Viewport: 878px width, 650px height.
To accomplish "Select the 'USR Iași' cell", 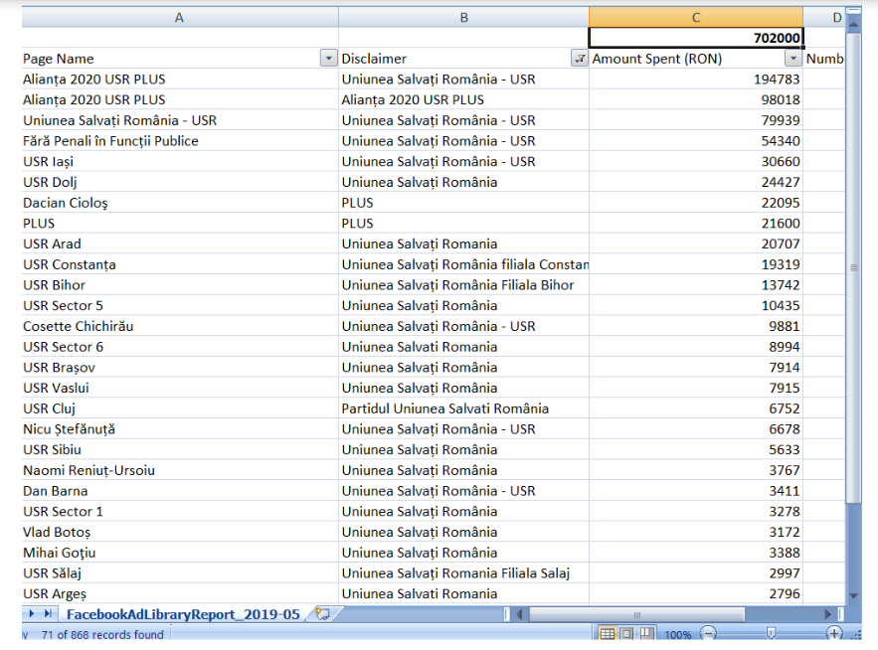I will [x=180, y=161].
